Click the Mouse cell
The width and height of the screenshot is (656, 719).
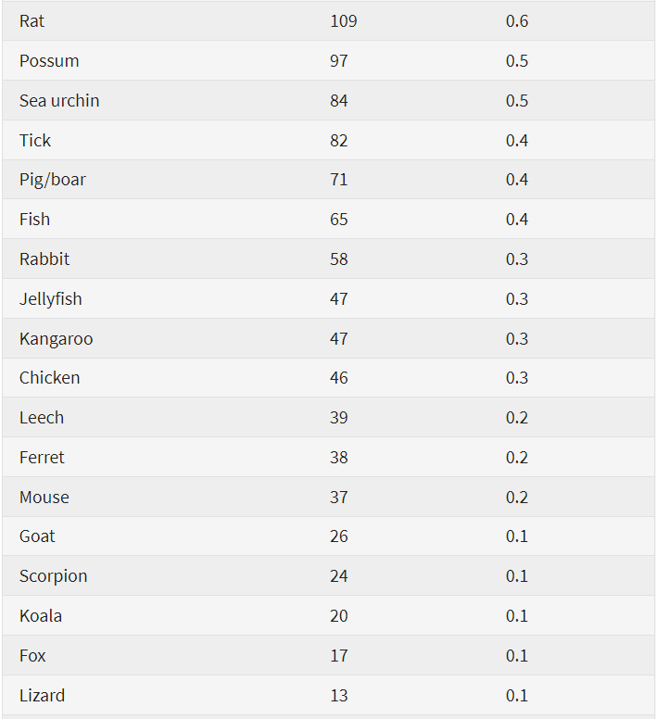[44, 498]
